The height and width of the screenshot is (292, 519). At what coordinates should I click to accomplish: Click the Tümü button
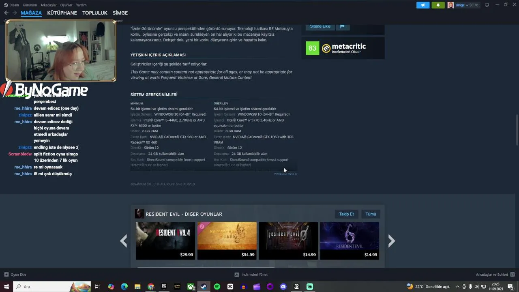371,214
